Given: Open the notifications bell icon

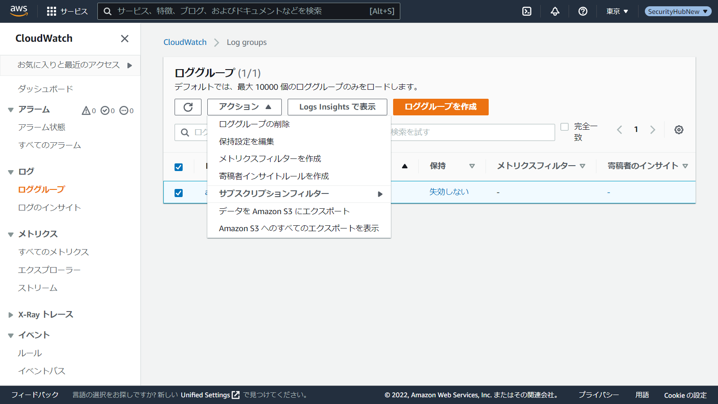Looking at the screenshot, I should tap(555, 11).
